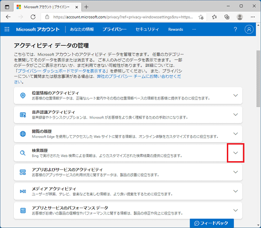
Task: Click the location pin icon
Action: (x=23, y=96)
